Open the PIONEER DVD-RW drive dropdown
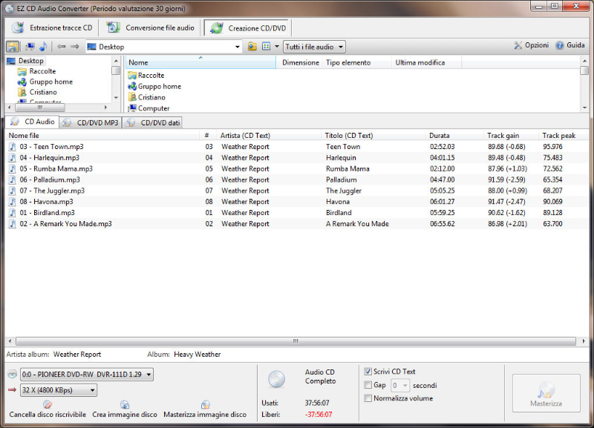The width and height of the screenshot is (594, 428). coord(87,375)
